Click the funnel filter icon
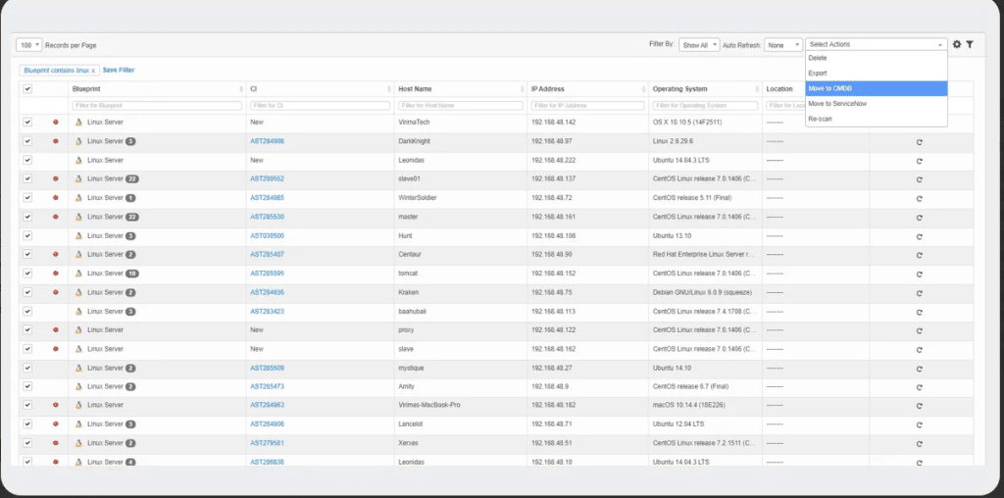Image resolution: width=1004 pixels, height=498 pixels. point(970,44)
